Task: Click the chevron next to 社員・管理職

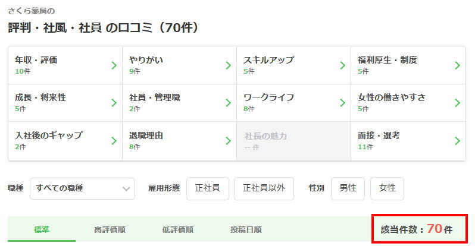Action: (228, 103)
